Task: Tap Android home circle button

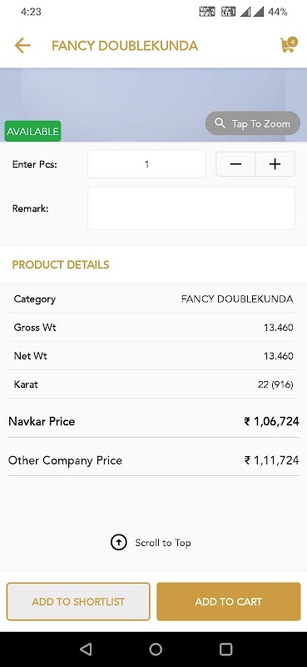Action: click(x=156, y=649)
